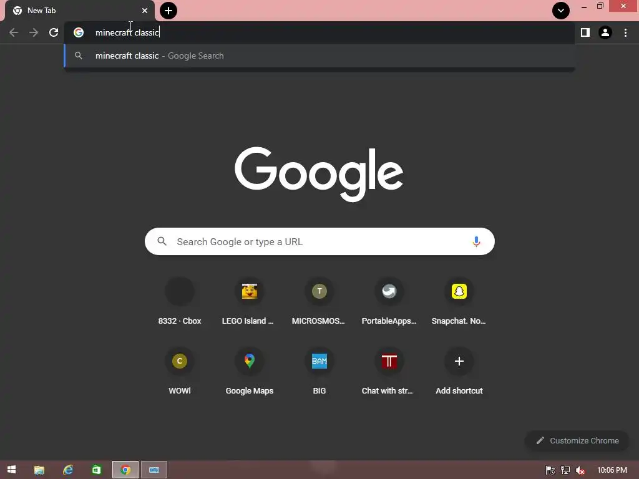Open the Snapchat shortcut

coord(459,302)
